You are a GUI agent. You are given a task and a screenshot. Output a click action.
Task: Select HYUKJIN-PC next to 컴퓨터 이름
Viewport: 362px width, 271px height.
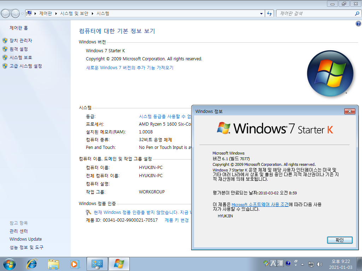pos(151,168)
